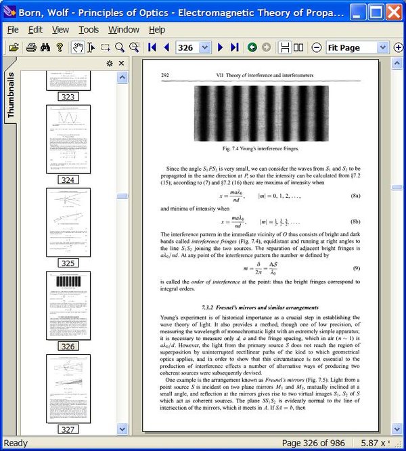This screenshot has width=406, height=451.
Task: Select the Hand tool
Action: [x=78, y=47]
